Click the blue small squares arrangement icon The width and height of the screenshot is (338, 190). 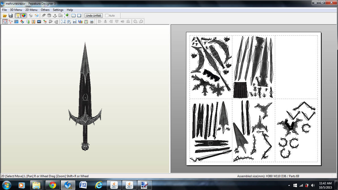tap(69, 22)
